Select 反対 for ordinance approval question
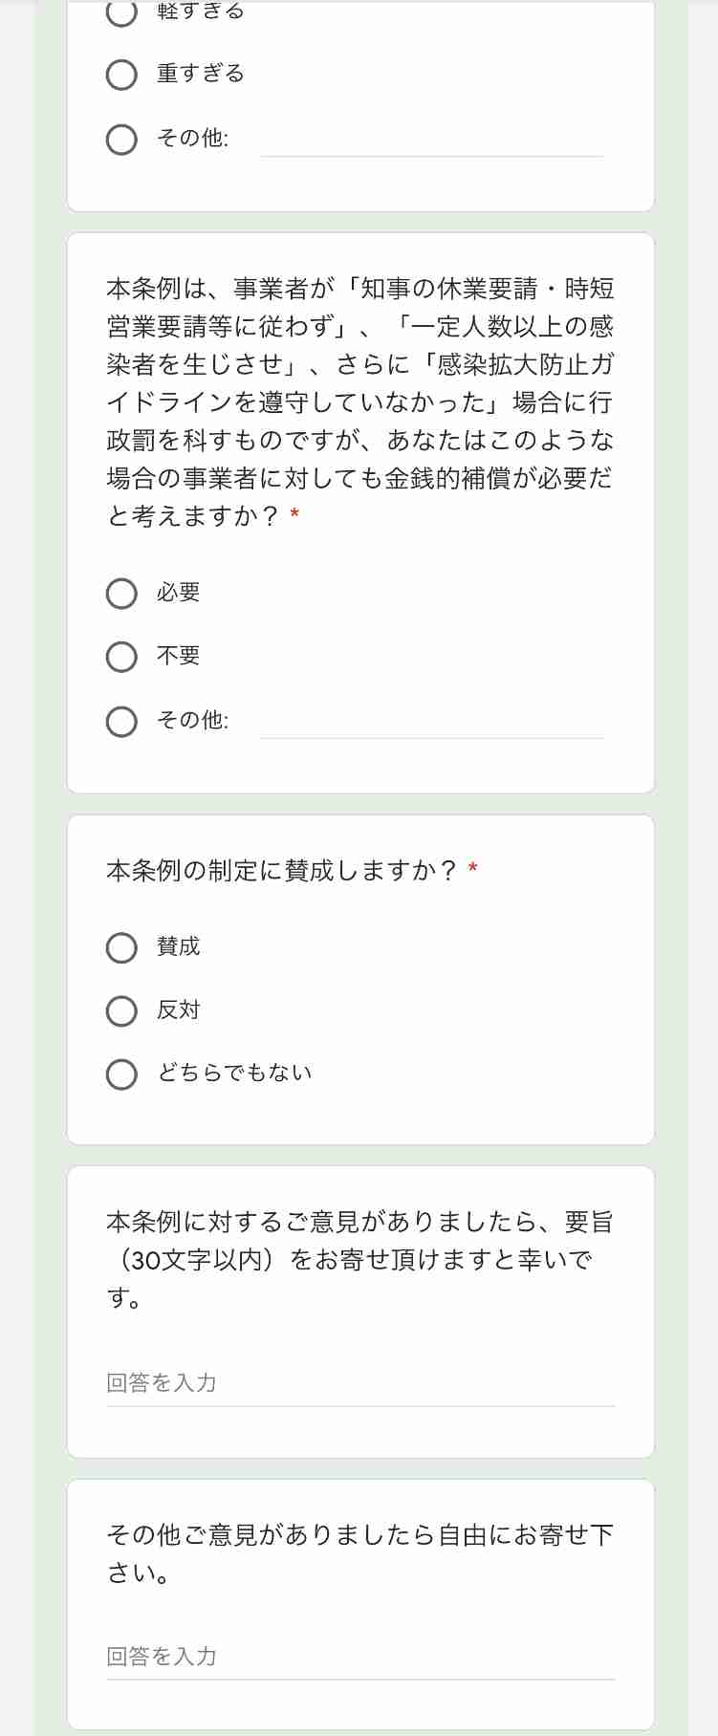Viewport: 718px width, 1736px height. click(121, 1010)
